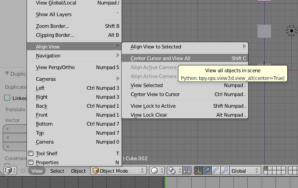Toggle the 3D manipulator axes icon
Viewport: 298px width, 188px height.
pos(198,171)
